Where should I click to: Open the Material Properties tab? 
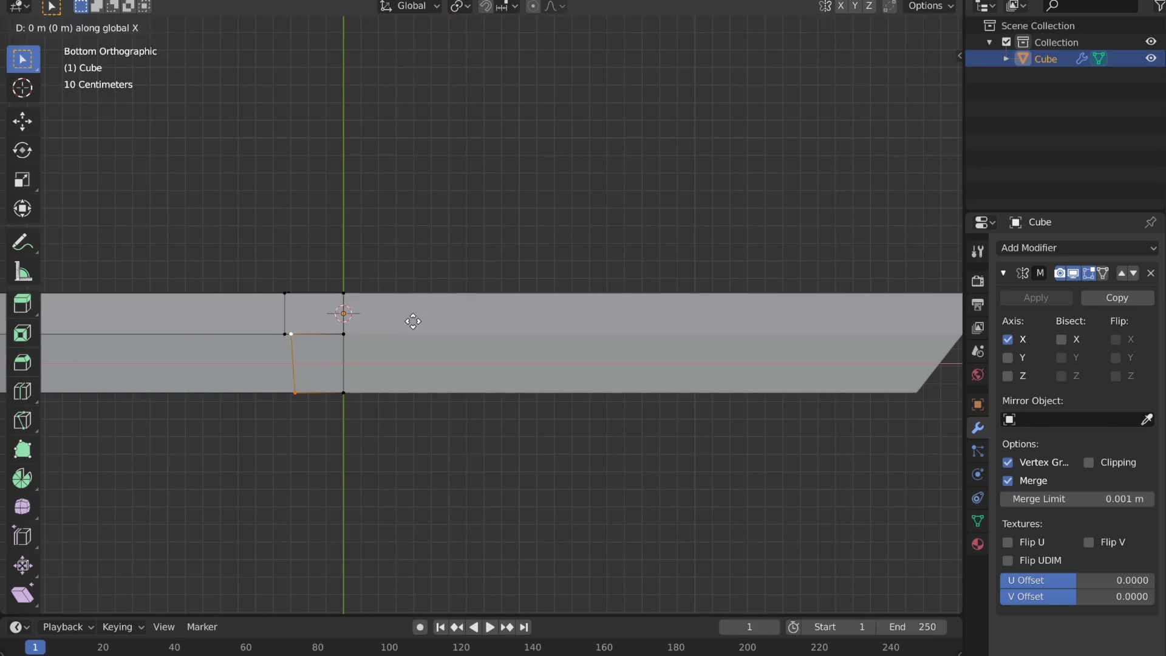[978, 544]
